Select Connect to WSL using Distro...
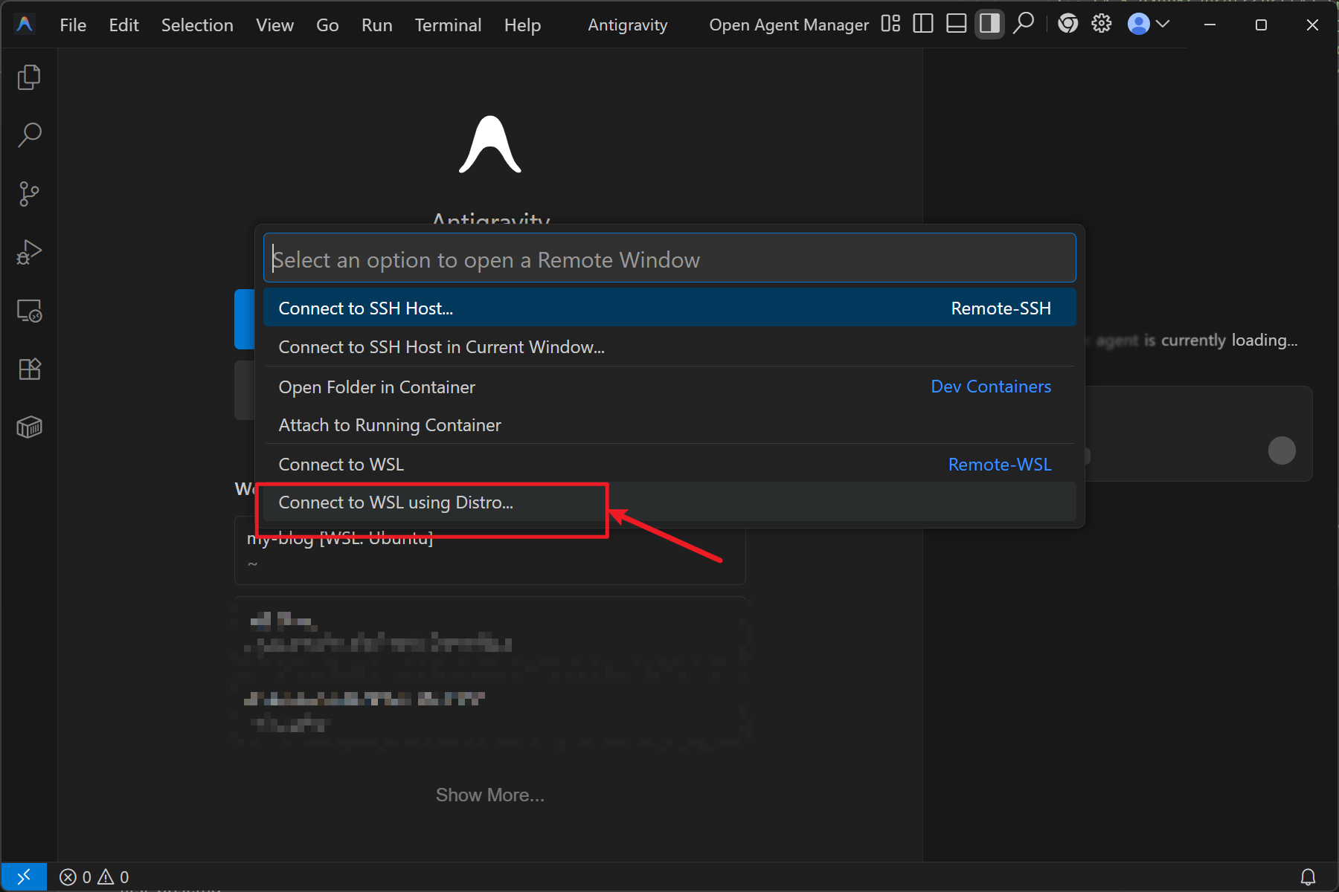This screenshot has width=1339, height=892. (x=396, y=502)
